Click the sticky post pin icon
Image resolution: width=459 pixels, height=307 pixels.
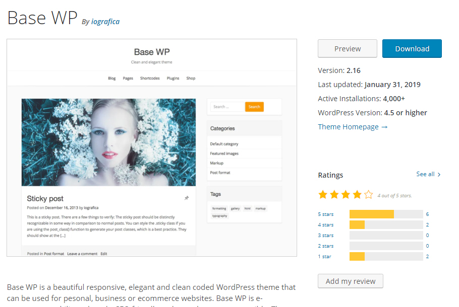point(187,198)
